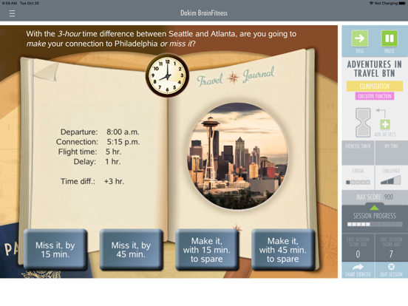
Task: Add 30 secs with the plus icon
Action: coord(385,124)
